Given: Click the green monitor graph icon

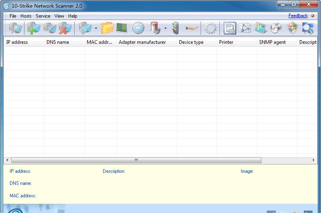Looking at the screenshot, I should 122,28.
